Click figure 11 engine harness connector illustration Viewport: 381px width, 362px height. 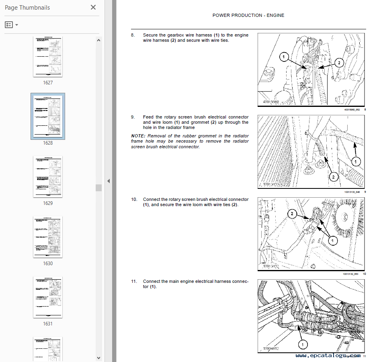tap(311, 316)
